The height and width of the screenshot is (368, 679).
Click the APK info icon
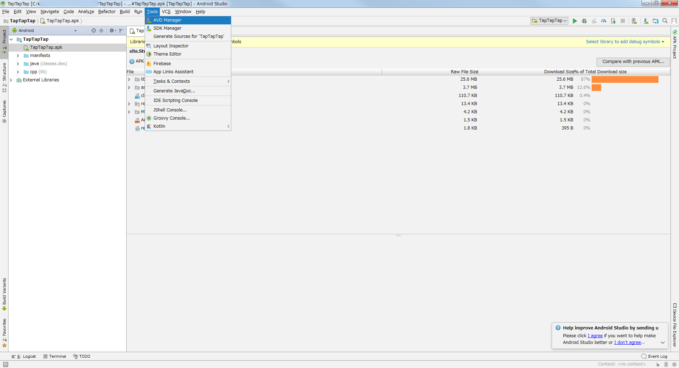tap(132, 61)
